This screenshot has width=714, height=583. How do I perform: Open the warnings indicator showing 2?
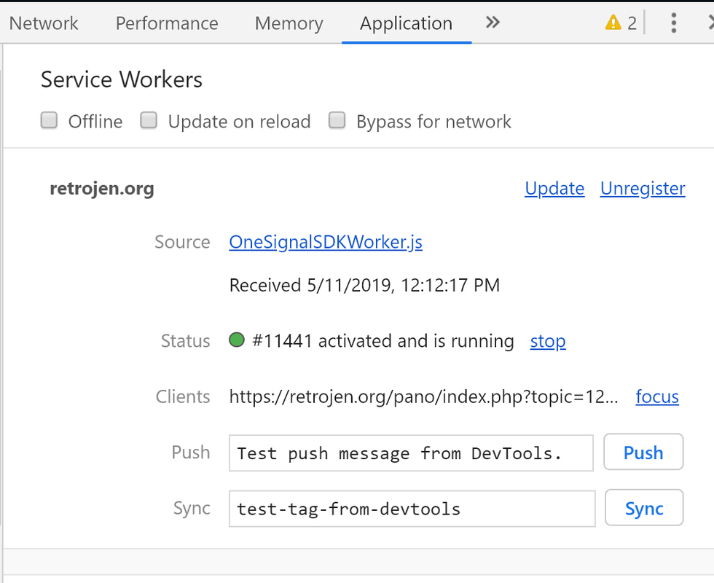click(x=621, y=23)
